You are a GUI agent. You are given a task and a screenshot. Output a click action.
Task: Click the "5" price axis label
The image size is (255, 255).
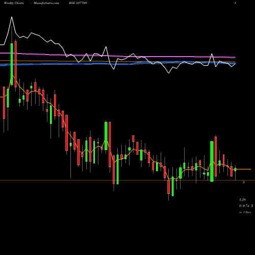click(244, 182)
